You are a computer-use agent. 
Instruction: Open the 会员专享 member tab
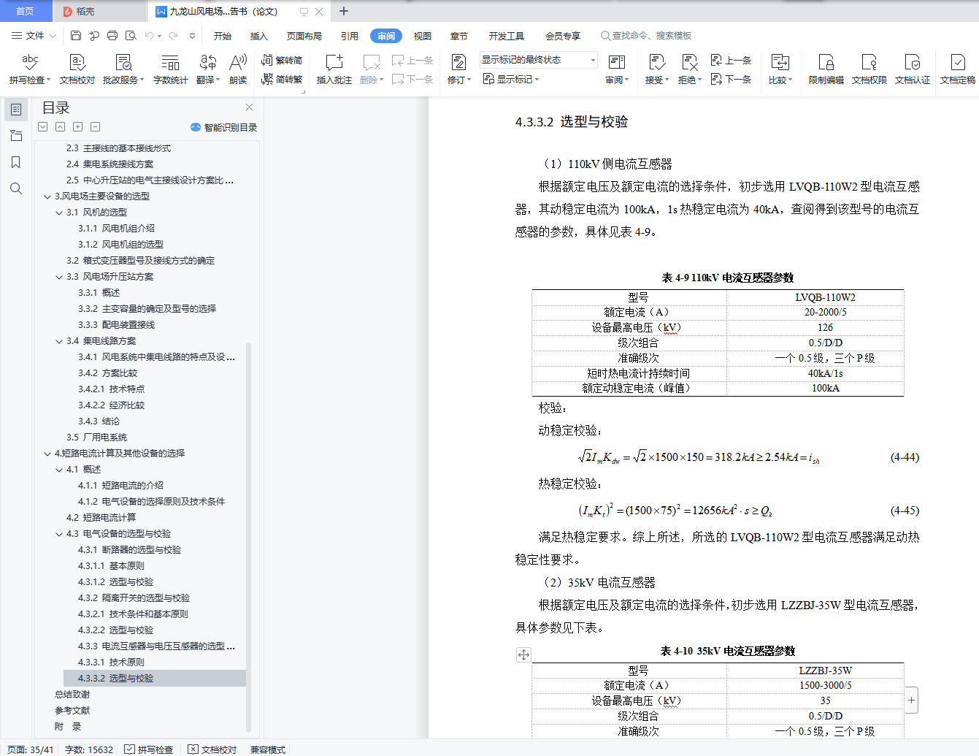(563, 36)
